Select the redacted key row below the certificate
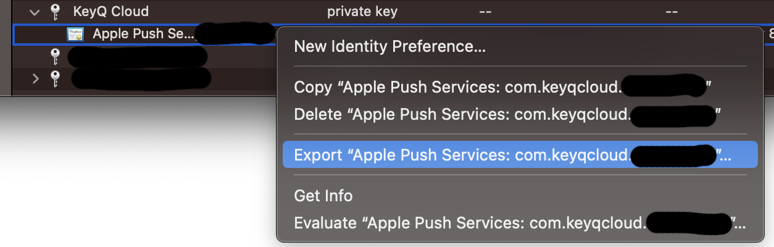Screen dimensions: 774x247 [137, 57]
